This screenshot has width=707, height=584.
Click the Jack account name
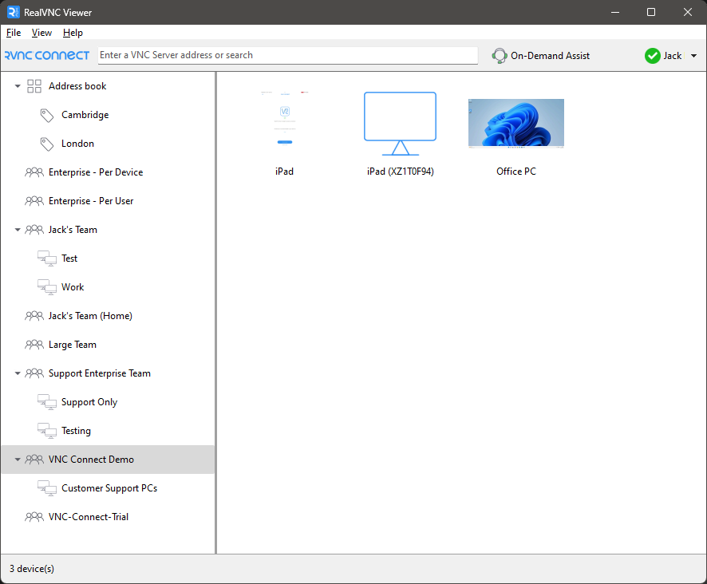672,56
